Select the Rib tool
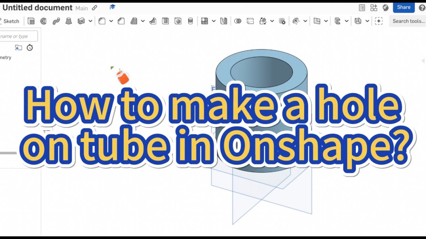 click(x=153, y=21)
